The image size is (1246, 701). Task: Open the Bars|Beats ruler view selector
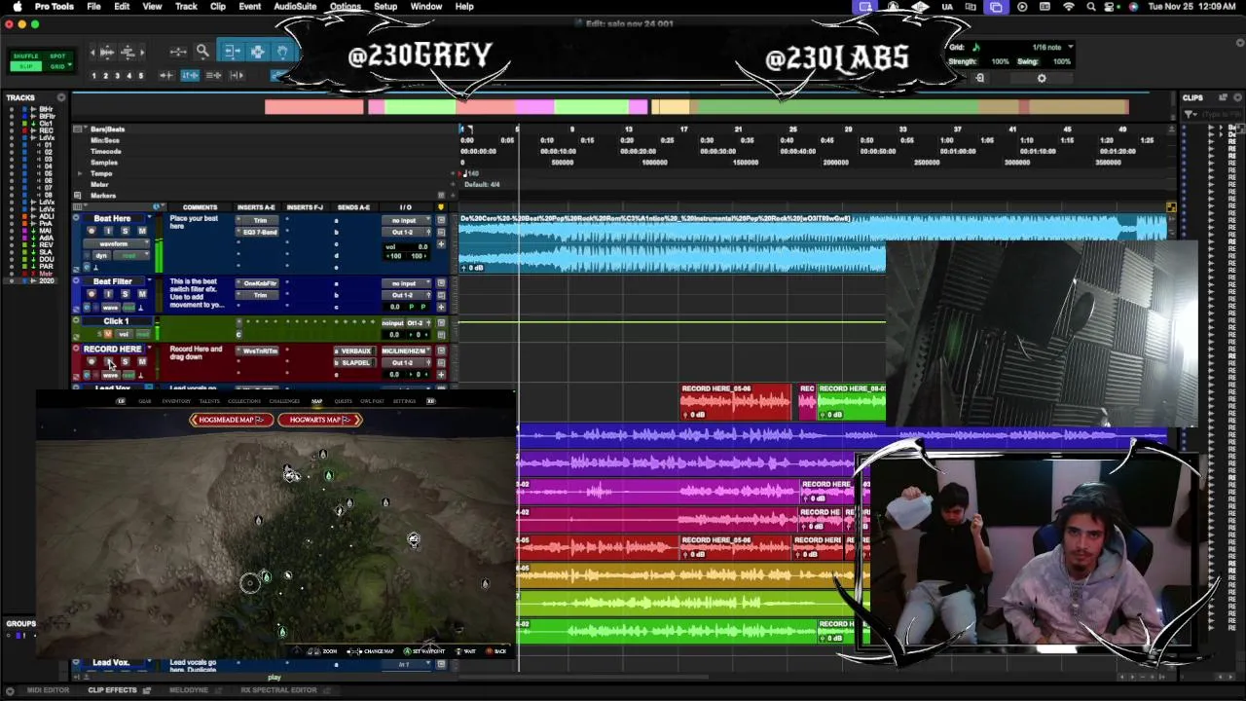[78, 129]
